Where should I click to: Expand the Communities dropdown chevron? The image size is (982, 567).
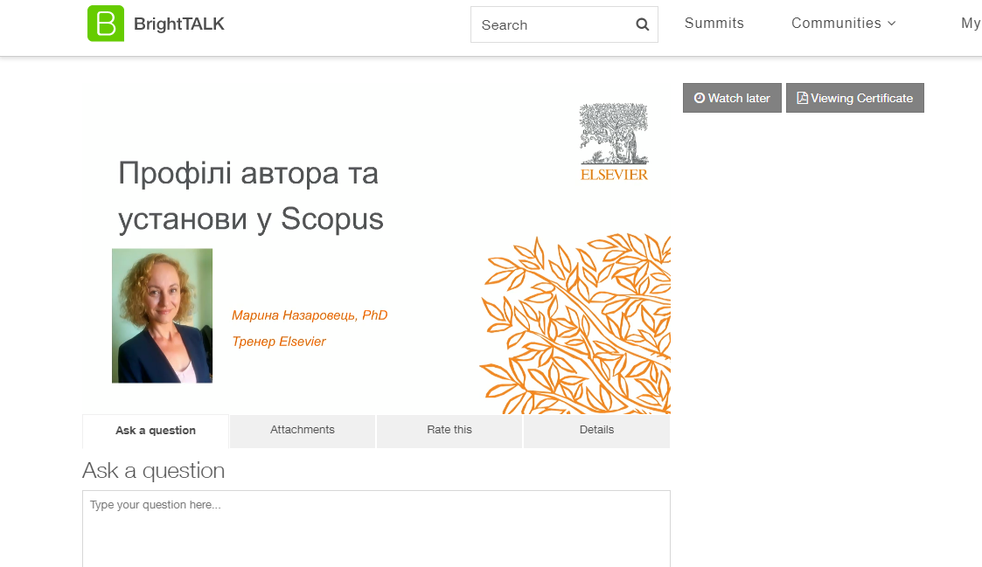[x=892, y=24]
